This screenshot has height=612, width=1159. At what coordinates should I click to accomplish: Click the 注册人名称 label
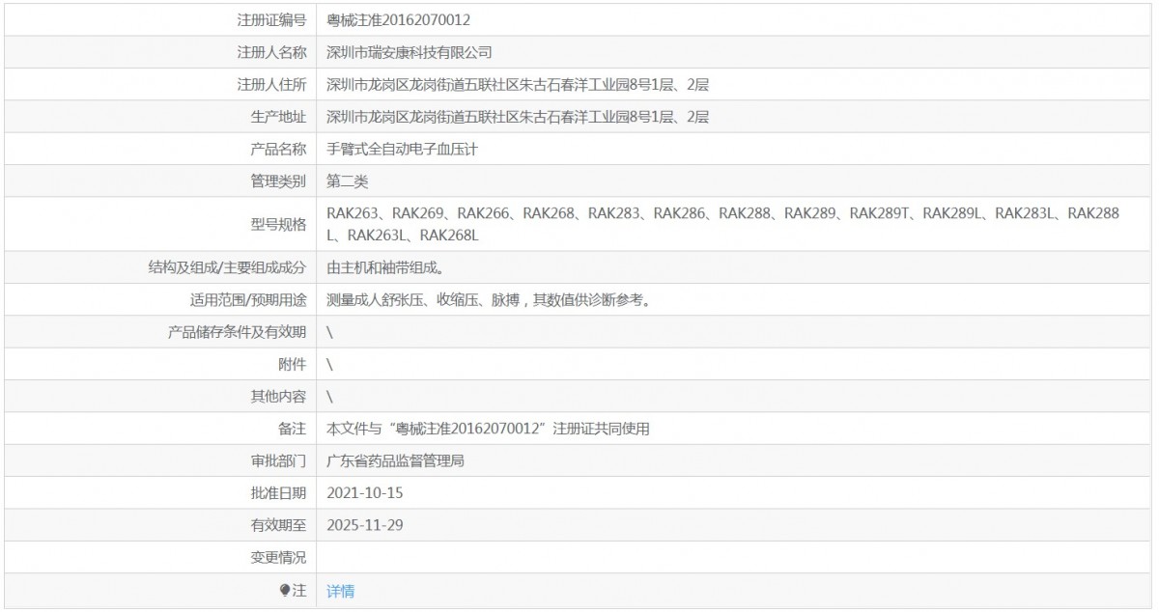pos(271,52)
